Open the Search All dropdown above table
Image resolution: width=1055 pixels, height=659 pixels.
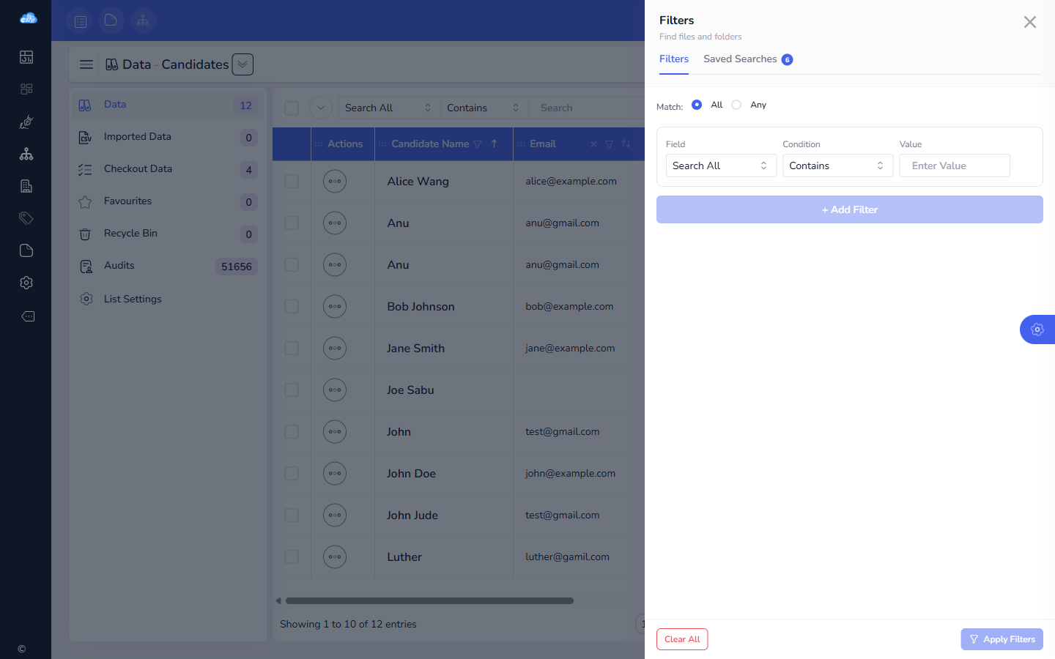point(388,108)
